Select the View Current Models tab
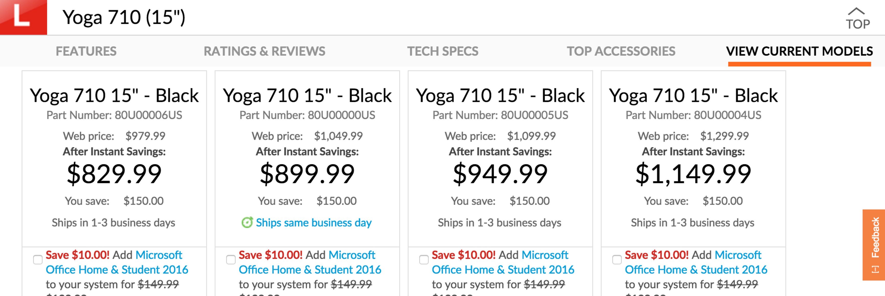Screen dimensions: 885x296 (799, 51)
